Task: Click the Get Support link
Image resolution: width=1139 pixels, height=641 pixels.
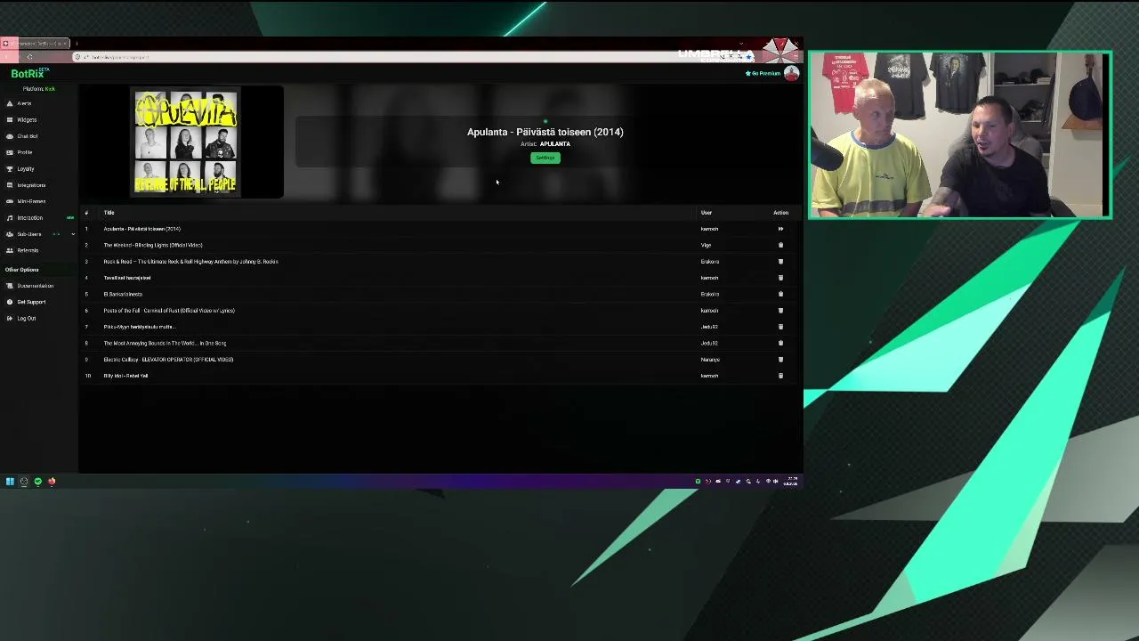Action: tap(31, 302)
